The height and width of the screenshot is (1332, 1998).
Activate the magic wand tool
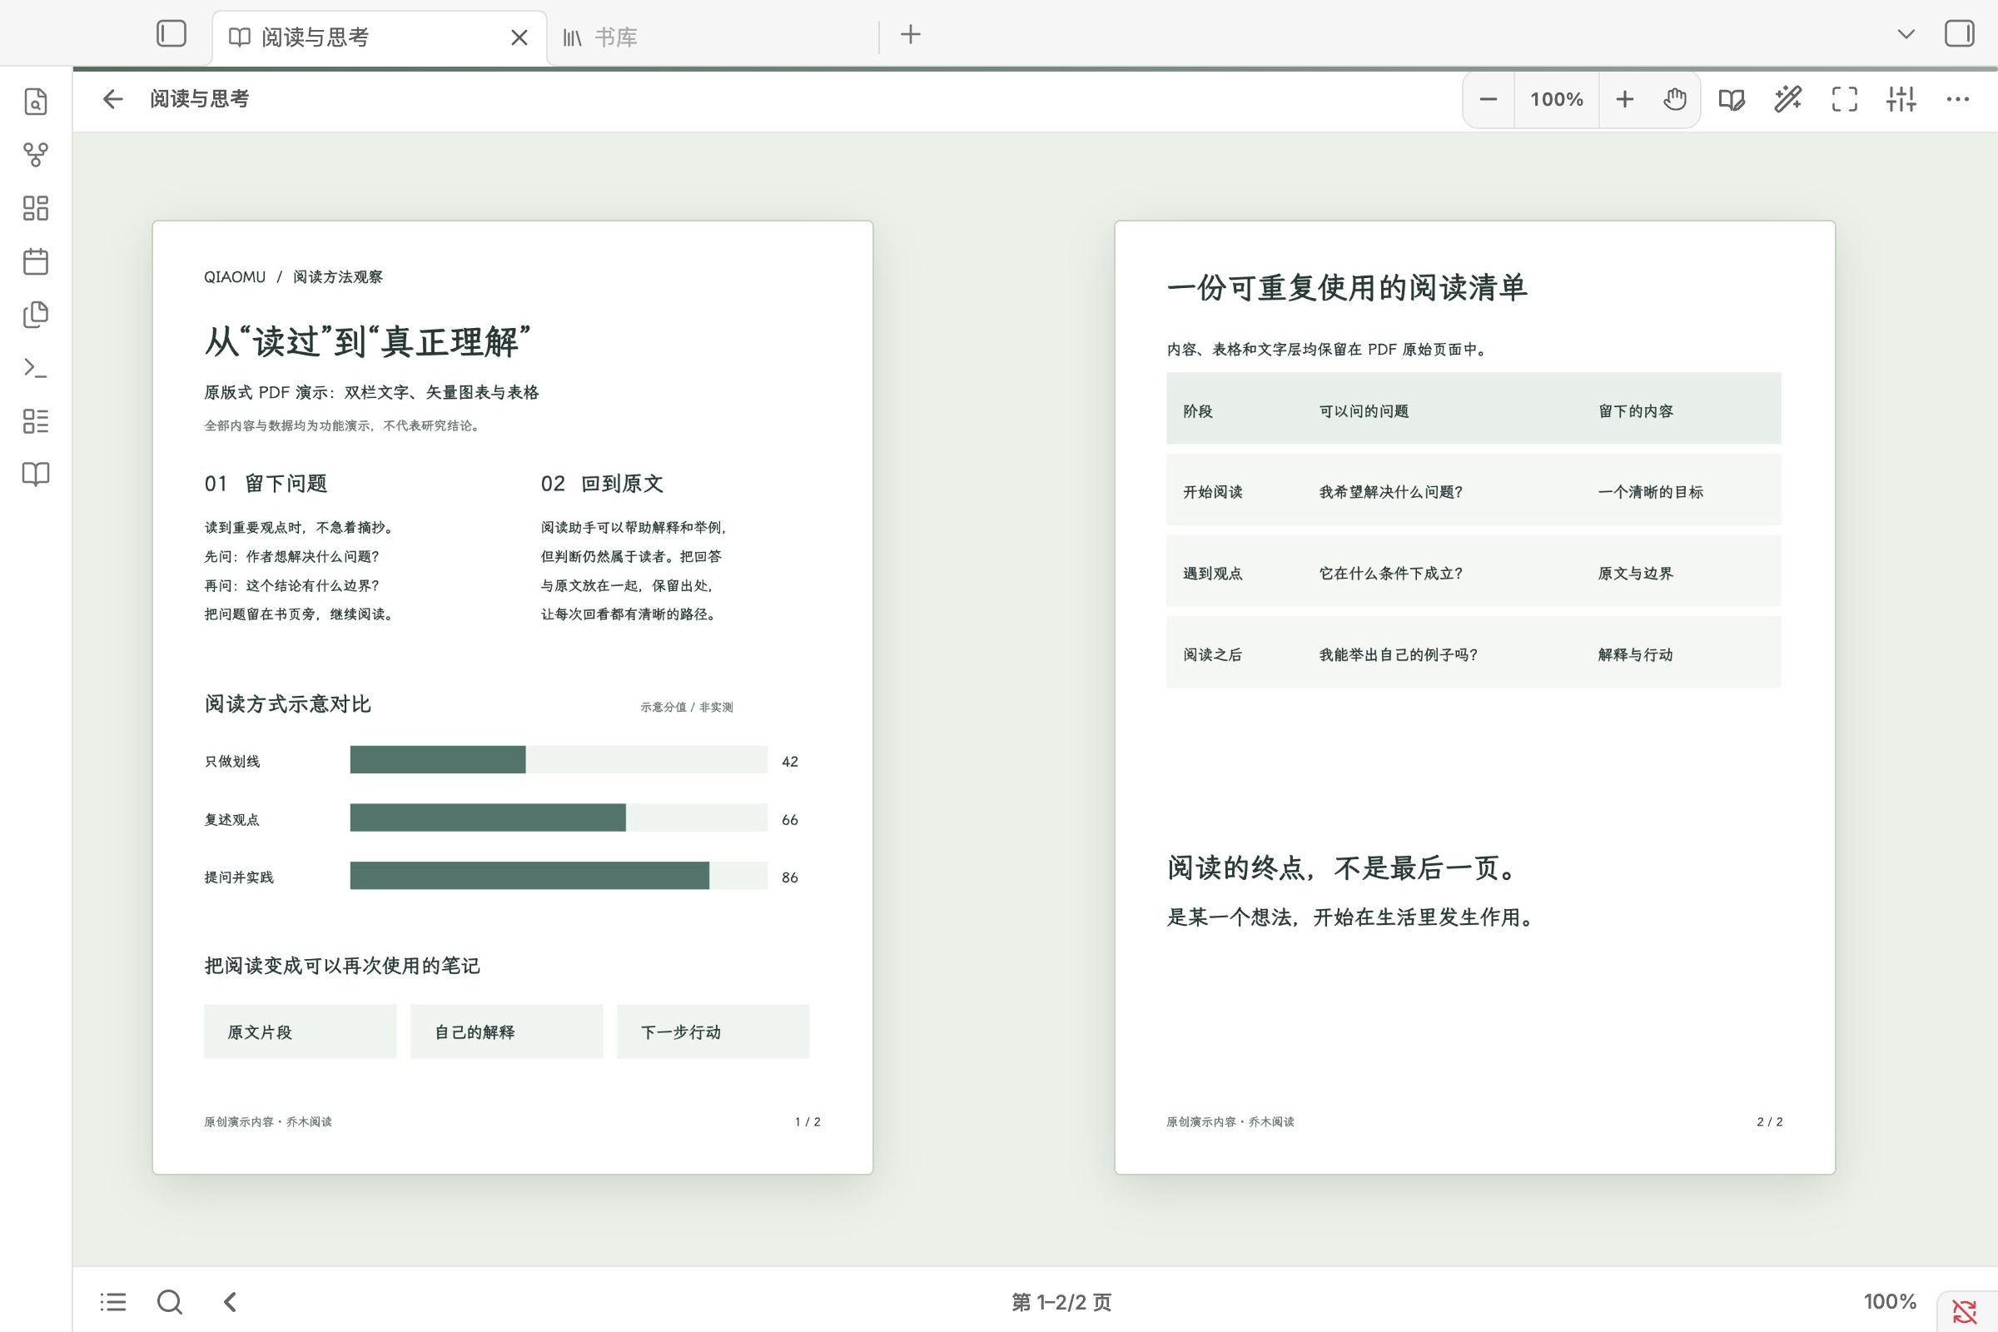tap(1788, 99)
